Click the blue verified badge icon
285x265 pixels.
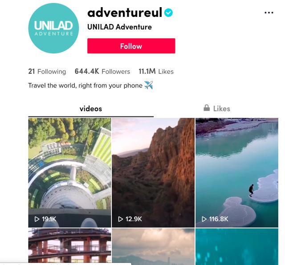(168, 13)
